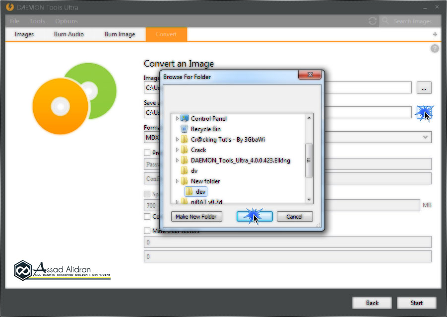Image resolution: width=447 pixels, height=317 pixels.
Task: Select the Control Panel icon in tree
Action: (185, 118)
